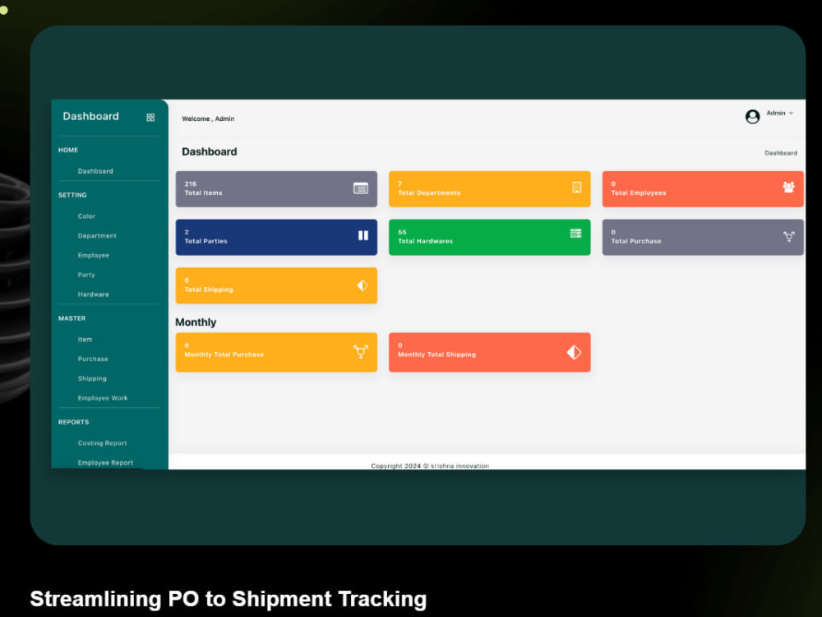
Task: Select the Total Shipping card
Action: point(276,285)
